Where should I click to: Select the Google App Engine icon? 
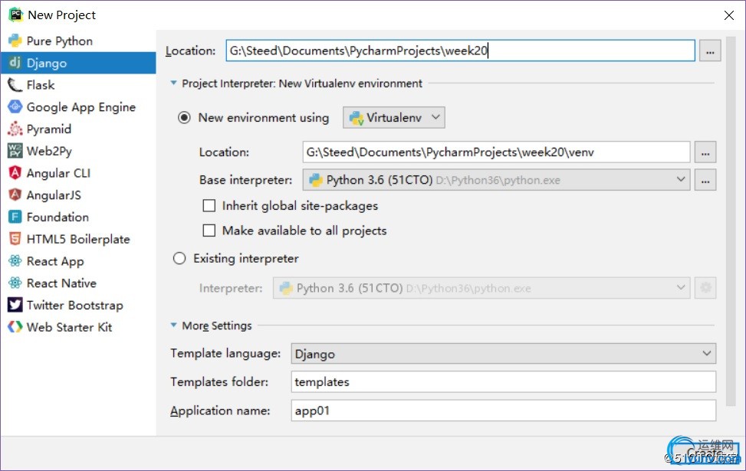pos(15,107)
